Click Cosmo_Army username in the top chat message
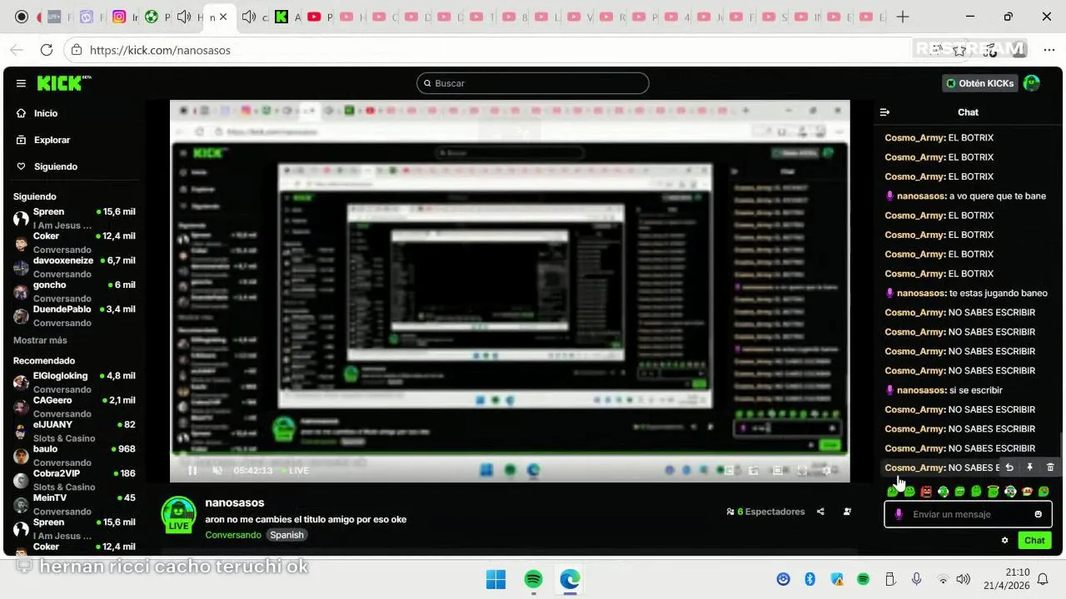This screenshot has width=1066, height=599. tap(915, 137)
